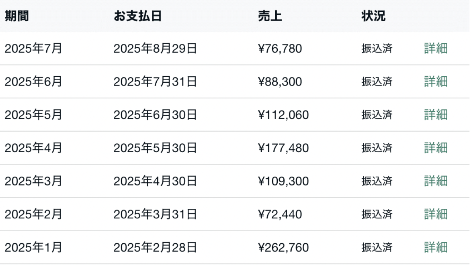The image size is (471, 265).
Task: Click 詳細 in the 2025年4月 row
Action: coord(436,148)
